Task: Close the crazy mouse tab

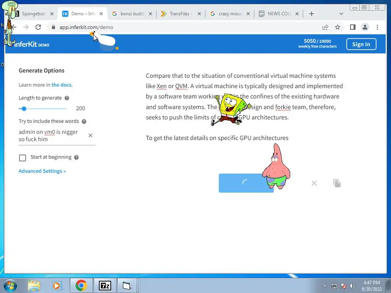Action: coord(248,14)
